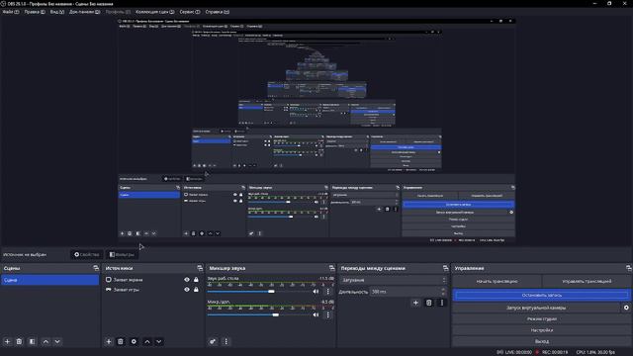Add a new scene with the plus icon
This screenshot has width=633, height=356.
(x=7, y=341)
